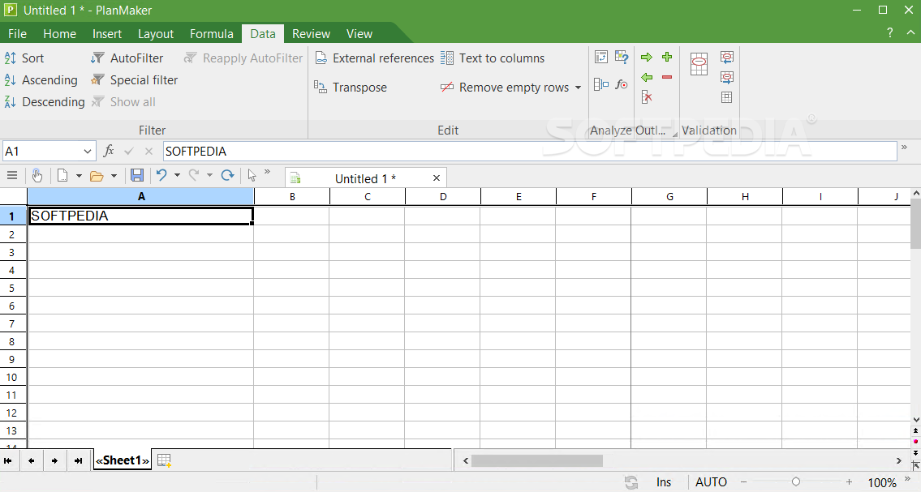Image resolution: width=921 pixels, height=492 pixels.
Task: Open the hamburger menu icon
Action: (x=11, y=175)
